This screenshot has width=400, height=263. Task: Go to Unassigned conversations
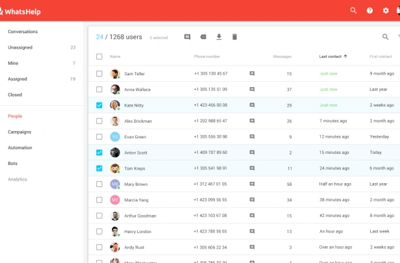click(x=20, y=47)
